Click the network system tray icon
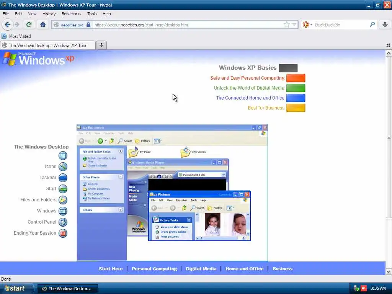 (x=356, y=289)
